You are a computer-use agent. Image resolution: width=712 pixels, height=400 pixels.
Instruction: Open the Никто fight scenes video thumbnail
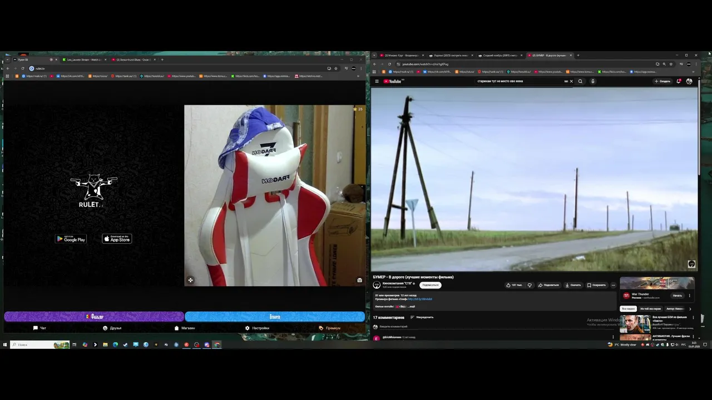click(635, 324)
